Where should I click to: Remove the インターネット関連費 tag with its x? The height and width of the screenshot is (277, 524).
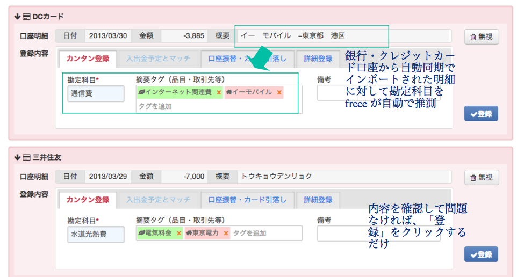[219, 92]
